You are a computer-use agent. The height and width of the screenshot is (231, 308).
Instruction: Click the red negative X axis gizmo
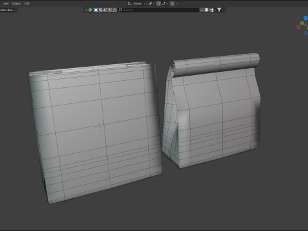(298, 27)
